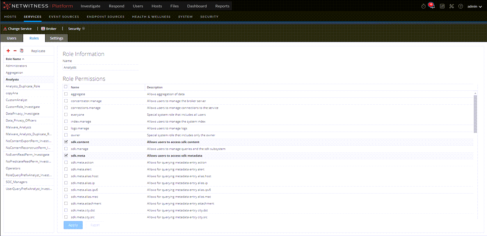
Task: Click the Apply button
Action: coord(73,225)
